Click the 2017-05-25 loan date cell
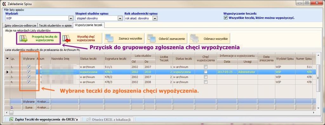 (227, 72)
